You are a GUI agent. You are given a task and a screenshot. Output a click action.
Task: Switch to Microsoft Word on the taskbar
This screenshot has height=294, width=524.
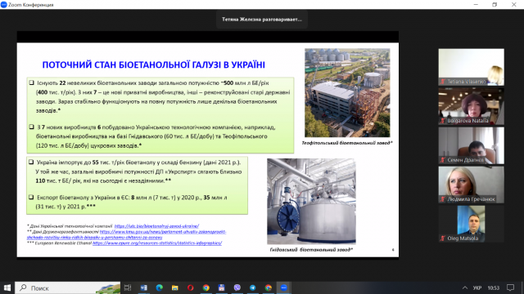(144, 287)
